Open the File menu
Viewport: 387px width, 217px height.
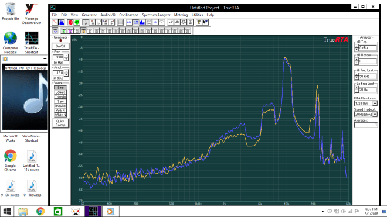click(55, 15)
